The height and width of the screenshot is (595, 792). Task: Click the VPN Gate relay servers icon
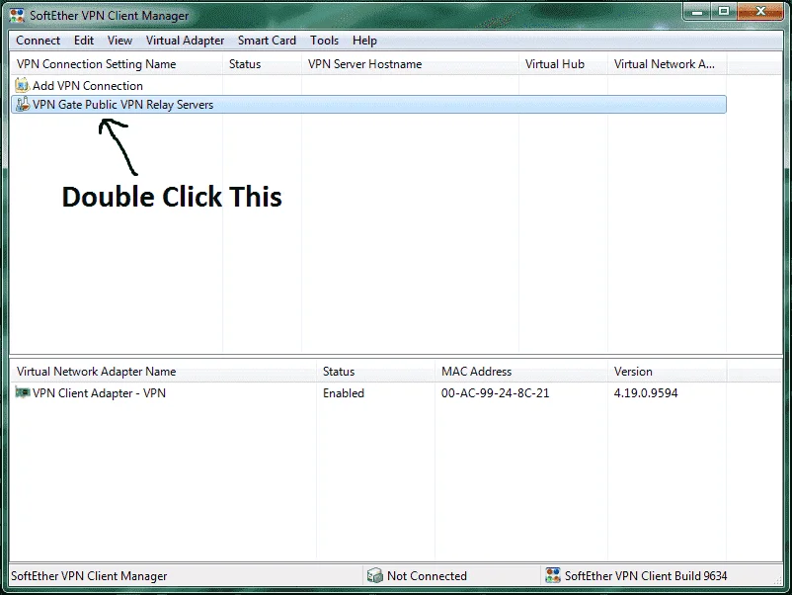pyautogui.click(x=23, y=104)
